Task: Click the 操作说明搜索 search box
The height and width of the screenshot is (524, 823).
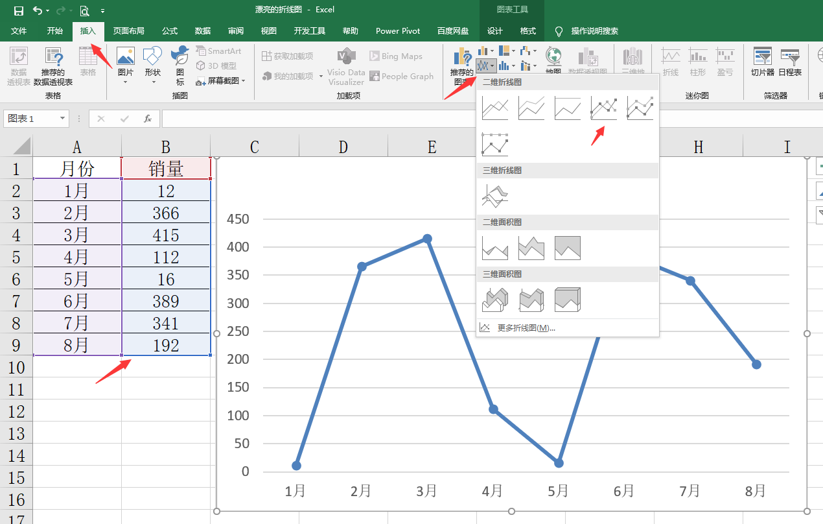Action: click(594, 30)
